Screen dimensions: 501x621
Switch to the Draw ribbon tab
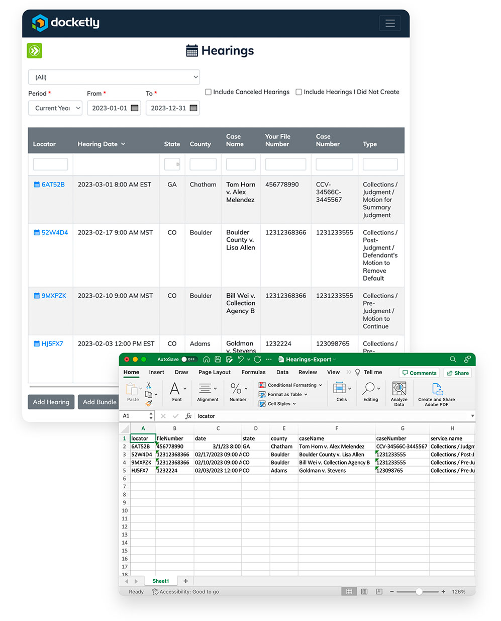click(x=181, y=372)
